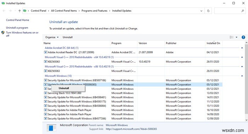The height and width of the screenshot is (134, 248).
Task: Select Adobe Acrobat Reader DC (21.007.20099)
Action: point(133,52)
